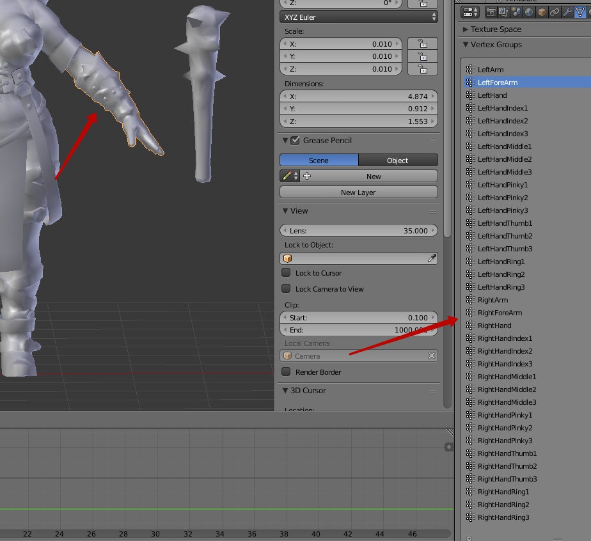591x541 pixels.
Task: Select the LeftHandThumb1 vertex group
Action: 527,223
